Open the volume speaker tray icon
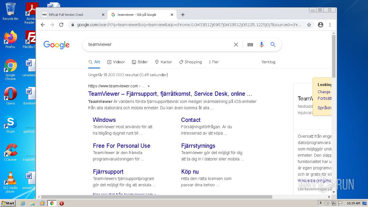Screen dimensions: 368x207 pos(327,203)
